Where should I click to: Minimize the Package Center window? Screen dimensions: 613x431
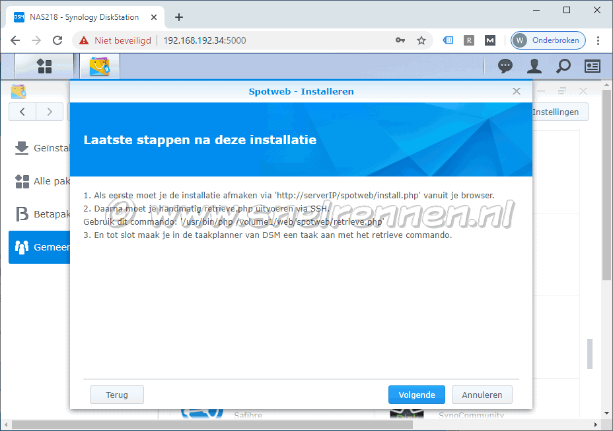pos(541,91)
